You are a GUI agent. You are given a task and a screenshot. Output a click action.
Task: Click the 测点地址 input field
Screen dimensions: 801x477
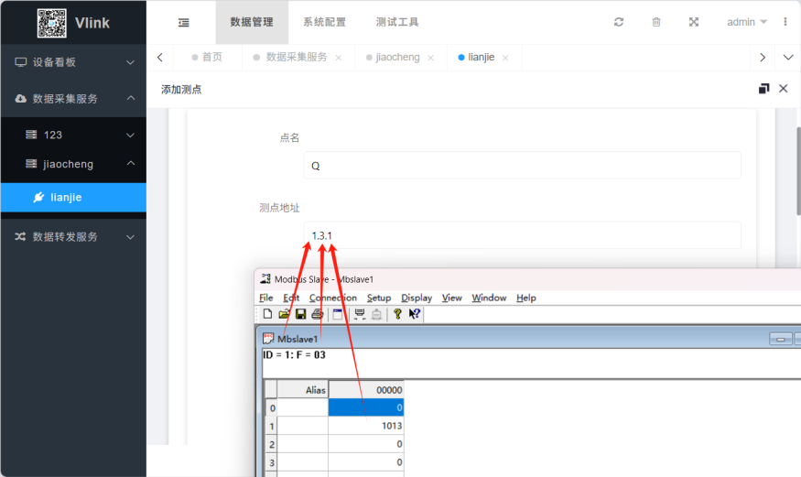coord(522,235)
